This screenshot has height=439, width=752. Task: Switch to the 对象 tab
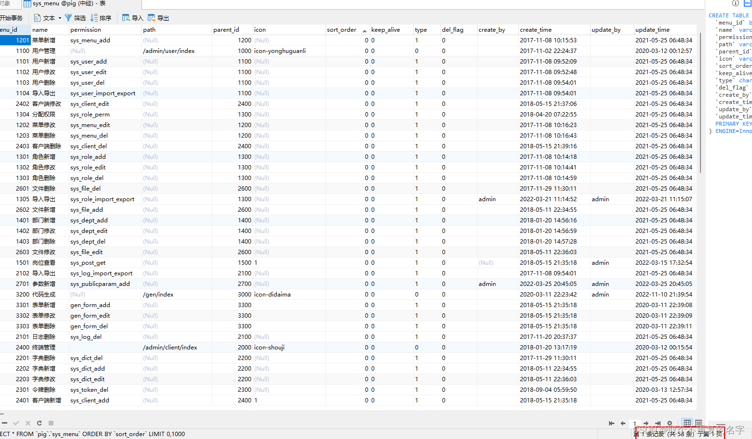click(x=7, y=4)
